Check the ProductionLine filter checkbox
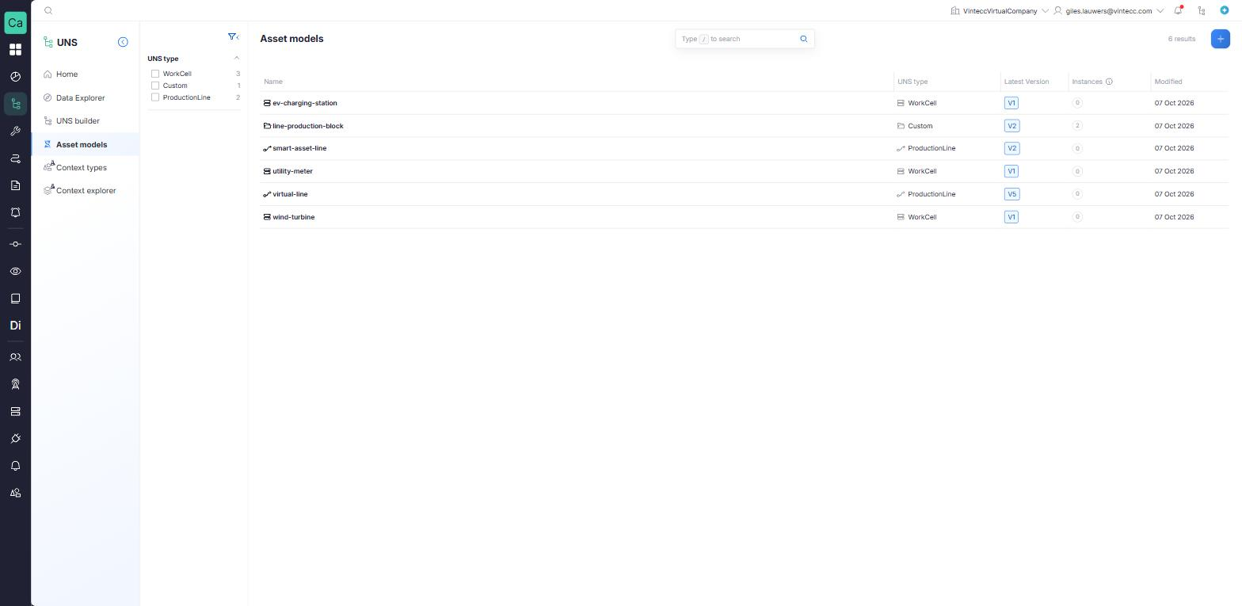 click(155, 97)
